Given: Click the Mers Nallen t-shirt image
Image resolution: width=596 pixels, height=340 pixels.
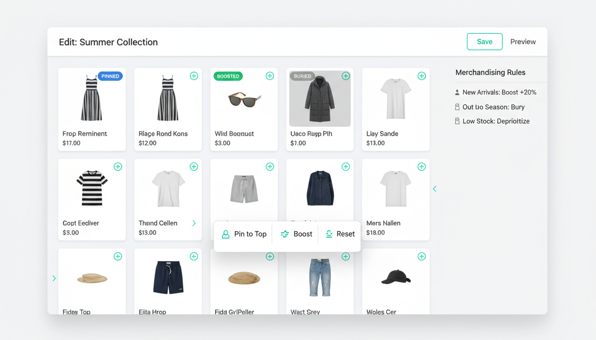Looking at the screenshot, I should click(396, 189).
